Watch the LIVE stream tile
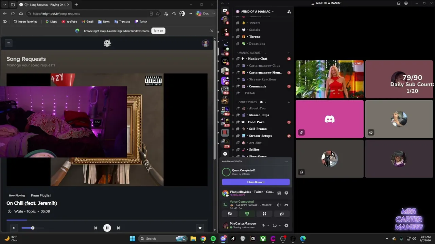This screenshot has height=244, width=435. point(330,79)
